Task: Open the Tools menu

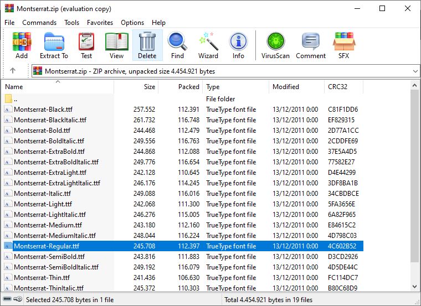Action: (x=71, y=23)
